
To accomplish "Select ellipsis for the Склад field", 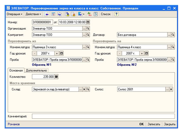I will pos(81,89).
